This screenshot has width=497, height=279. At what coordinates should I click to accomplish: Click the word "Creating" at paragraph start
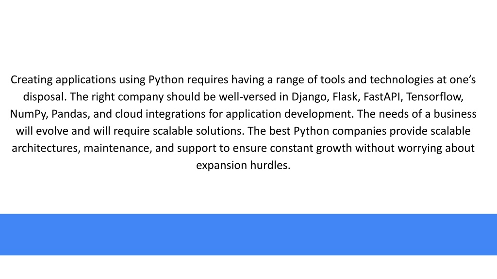(32, 80)
